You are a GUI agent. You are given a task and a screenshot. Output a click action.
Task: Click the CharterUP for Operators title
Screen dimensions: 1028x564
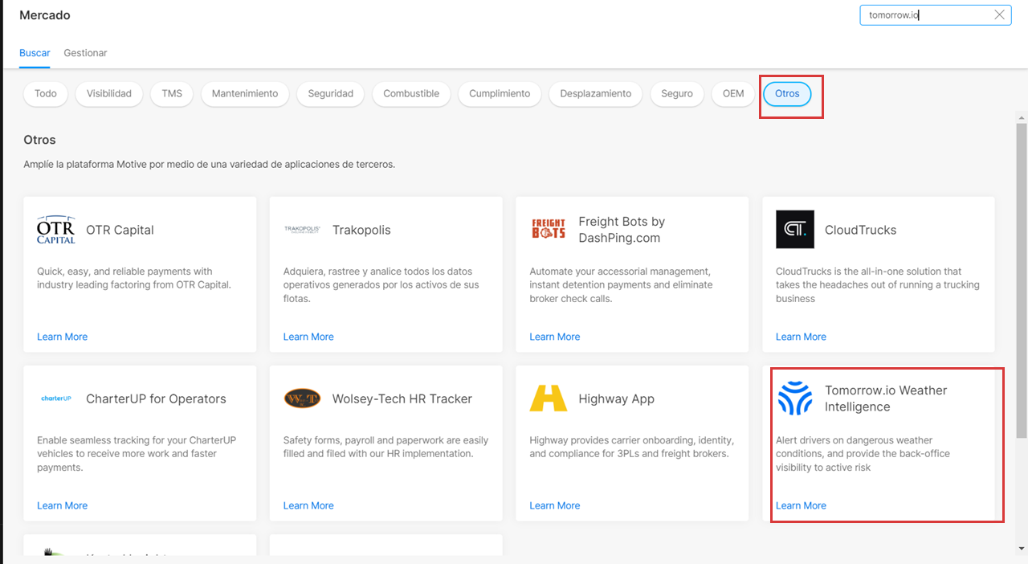pos(156,398)
